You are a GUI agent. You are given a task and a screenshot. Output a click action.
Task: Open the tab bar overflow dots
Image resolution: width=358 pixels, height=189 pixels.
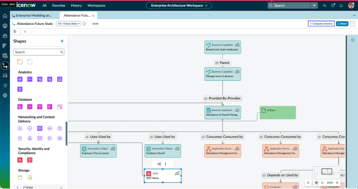tap(354, 15)
